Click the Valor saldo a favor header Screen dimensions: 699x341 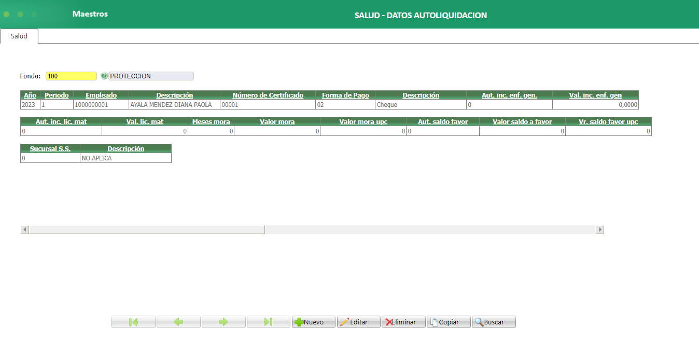[x=522, y=121]
